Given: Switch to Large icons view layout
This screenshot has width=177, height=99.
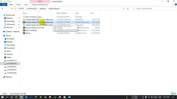Looking at the screenshot, I should pos(175,94).
